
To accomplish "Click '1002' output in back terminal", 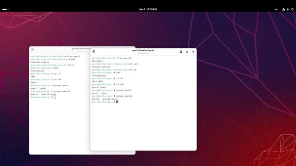I will coord(33,77).
